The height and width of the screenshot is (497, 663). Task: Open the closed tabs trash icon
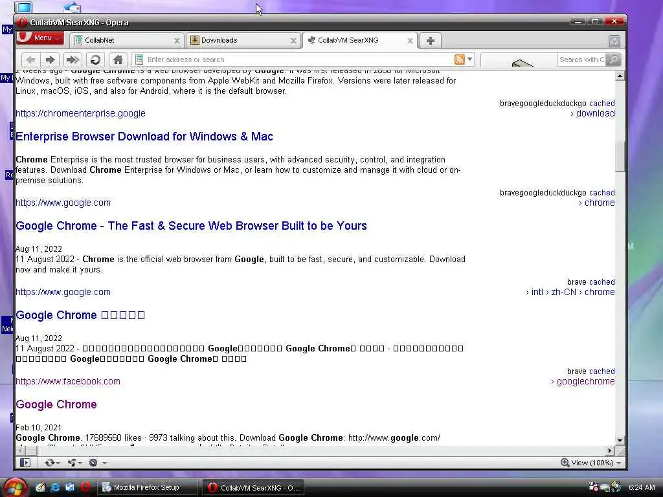tap(614, 41)
